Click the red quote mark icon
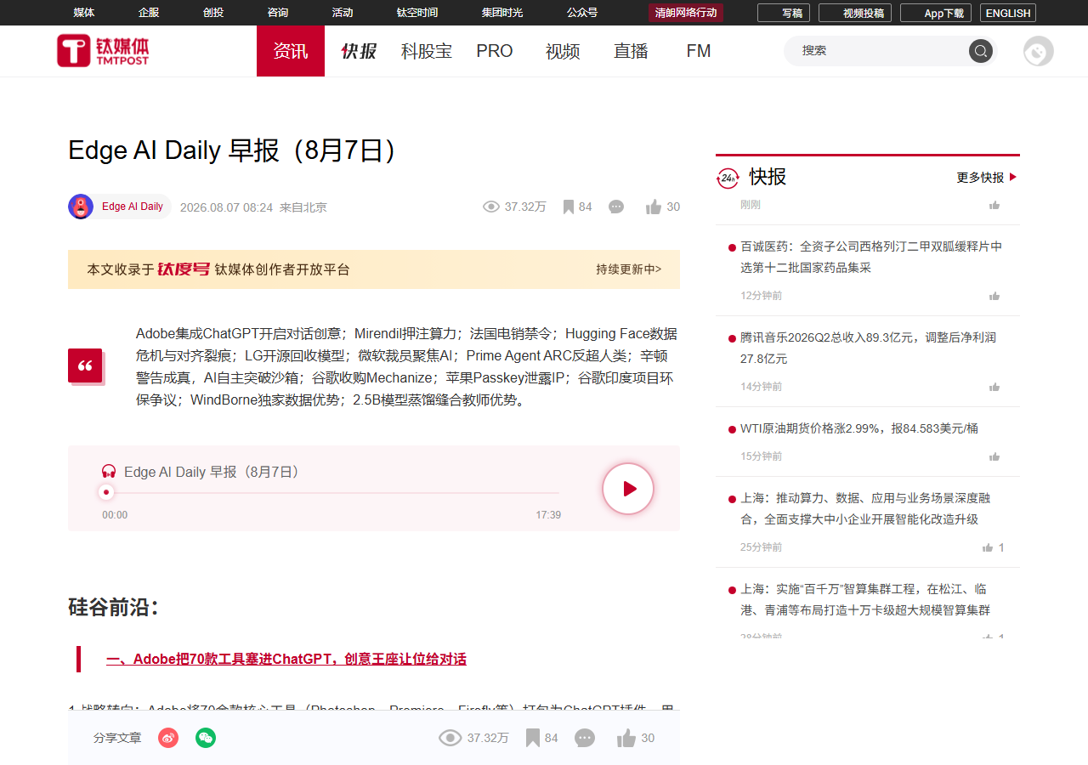The width and height of the screenshot is (1088, 765). point(85,365)
